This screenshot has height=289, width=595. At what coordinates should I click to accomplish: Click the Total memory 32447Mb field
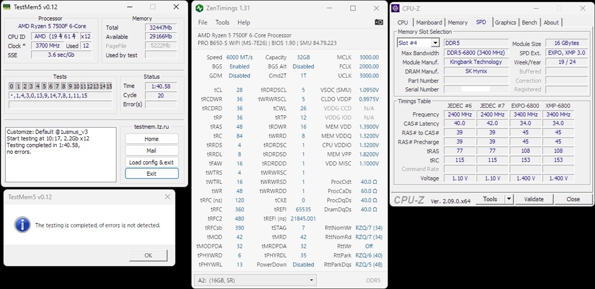pos(161,27)
